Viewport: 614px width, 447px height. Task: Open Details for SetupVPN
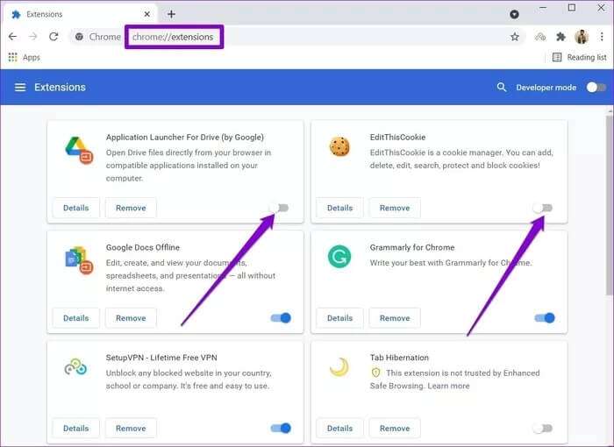[76, 429]
